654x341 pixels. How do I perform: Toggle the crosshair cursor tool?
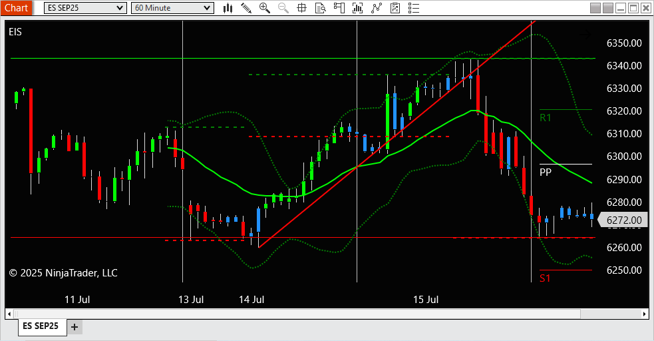[x=301, y=8]
